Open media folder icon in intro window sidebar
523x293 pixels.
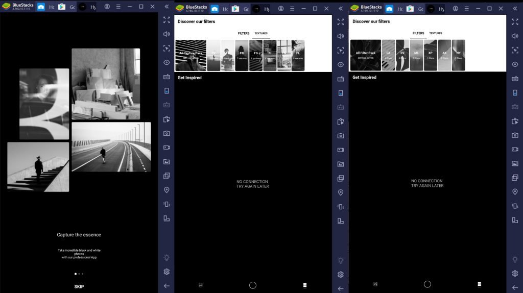click(x=167, y=162)
